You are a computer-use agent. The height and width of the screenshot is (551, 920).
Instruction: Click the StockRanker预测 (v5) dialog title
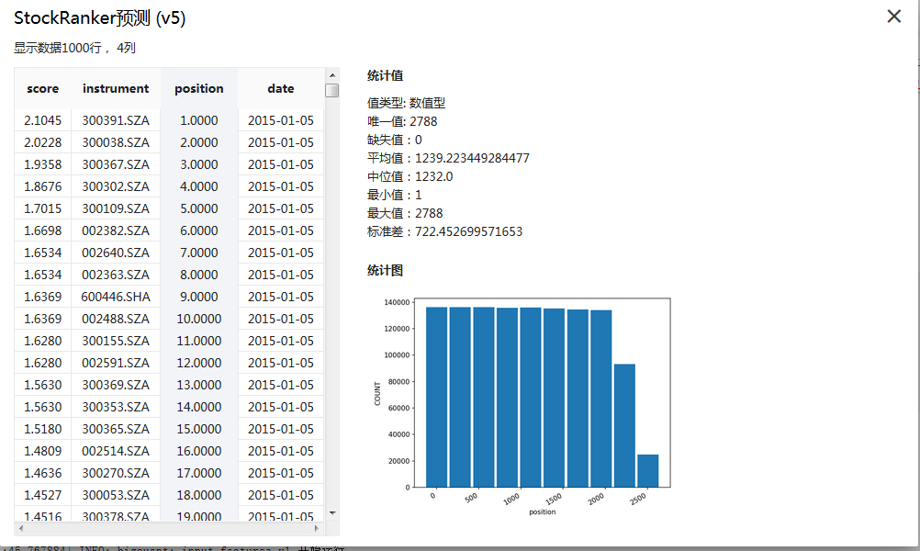(x=100, y=18)
